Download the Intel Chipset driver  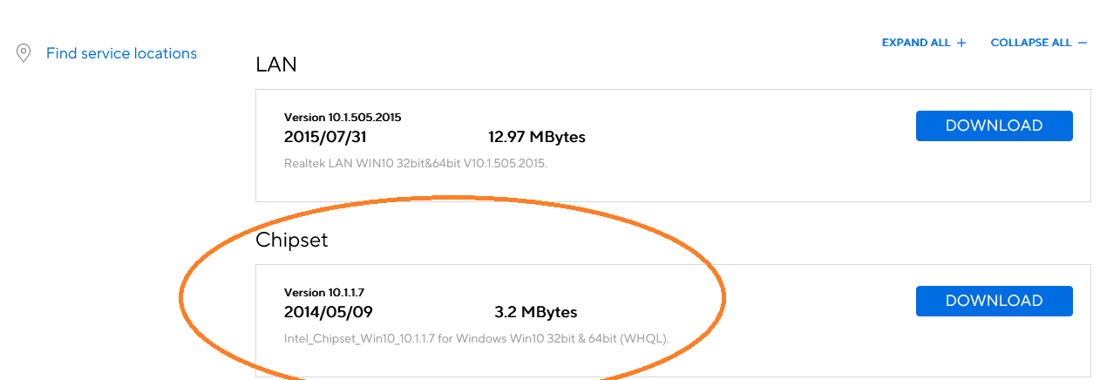pyautogui.click(x=994, y=301)
